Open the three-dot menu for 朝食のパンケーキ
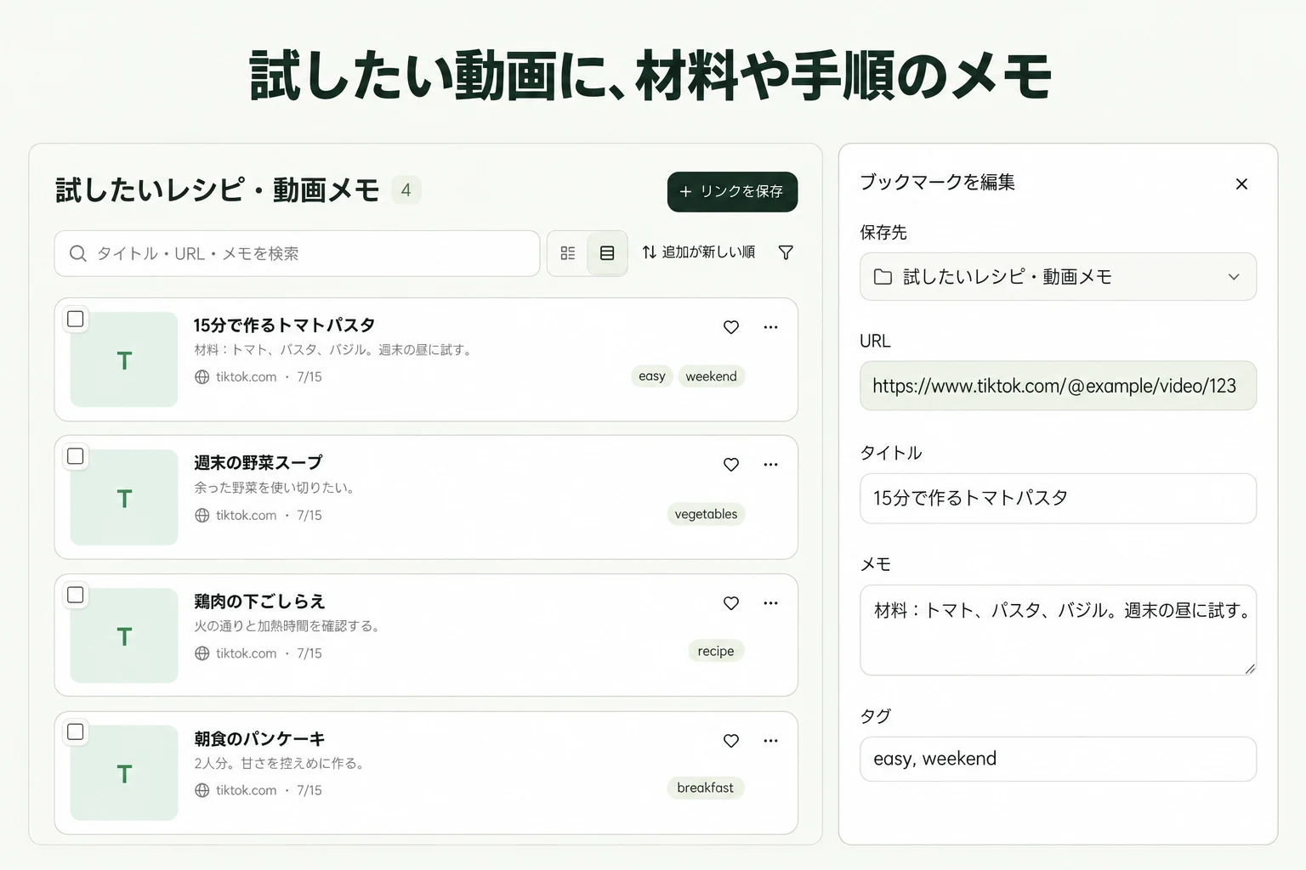Screen dimensions: 1306x870 (x=770, y=741)
